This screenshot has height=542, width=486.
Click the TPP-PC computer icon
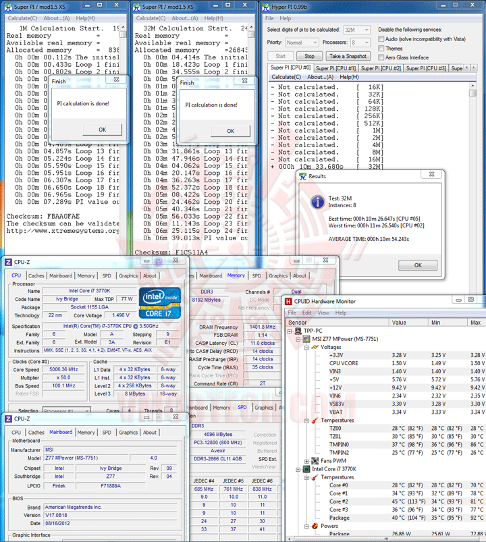298,331
